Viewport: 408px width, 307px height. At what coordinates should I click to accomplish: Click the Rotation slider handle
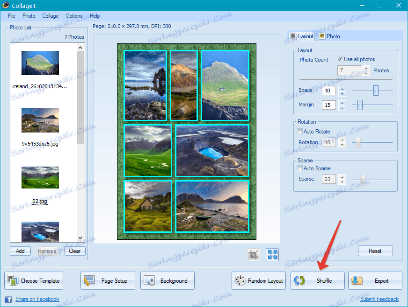358,142
